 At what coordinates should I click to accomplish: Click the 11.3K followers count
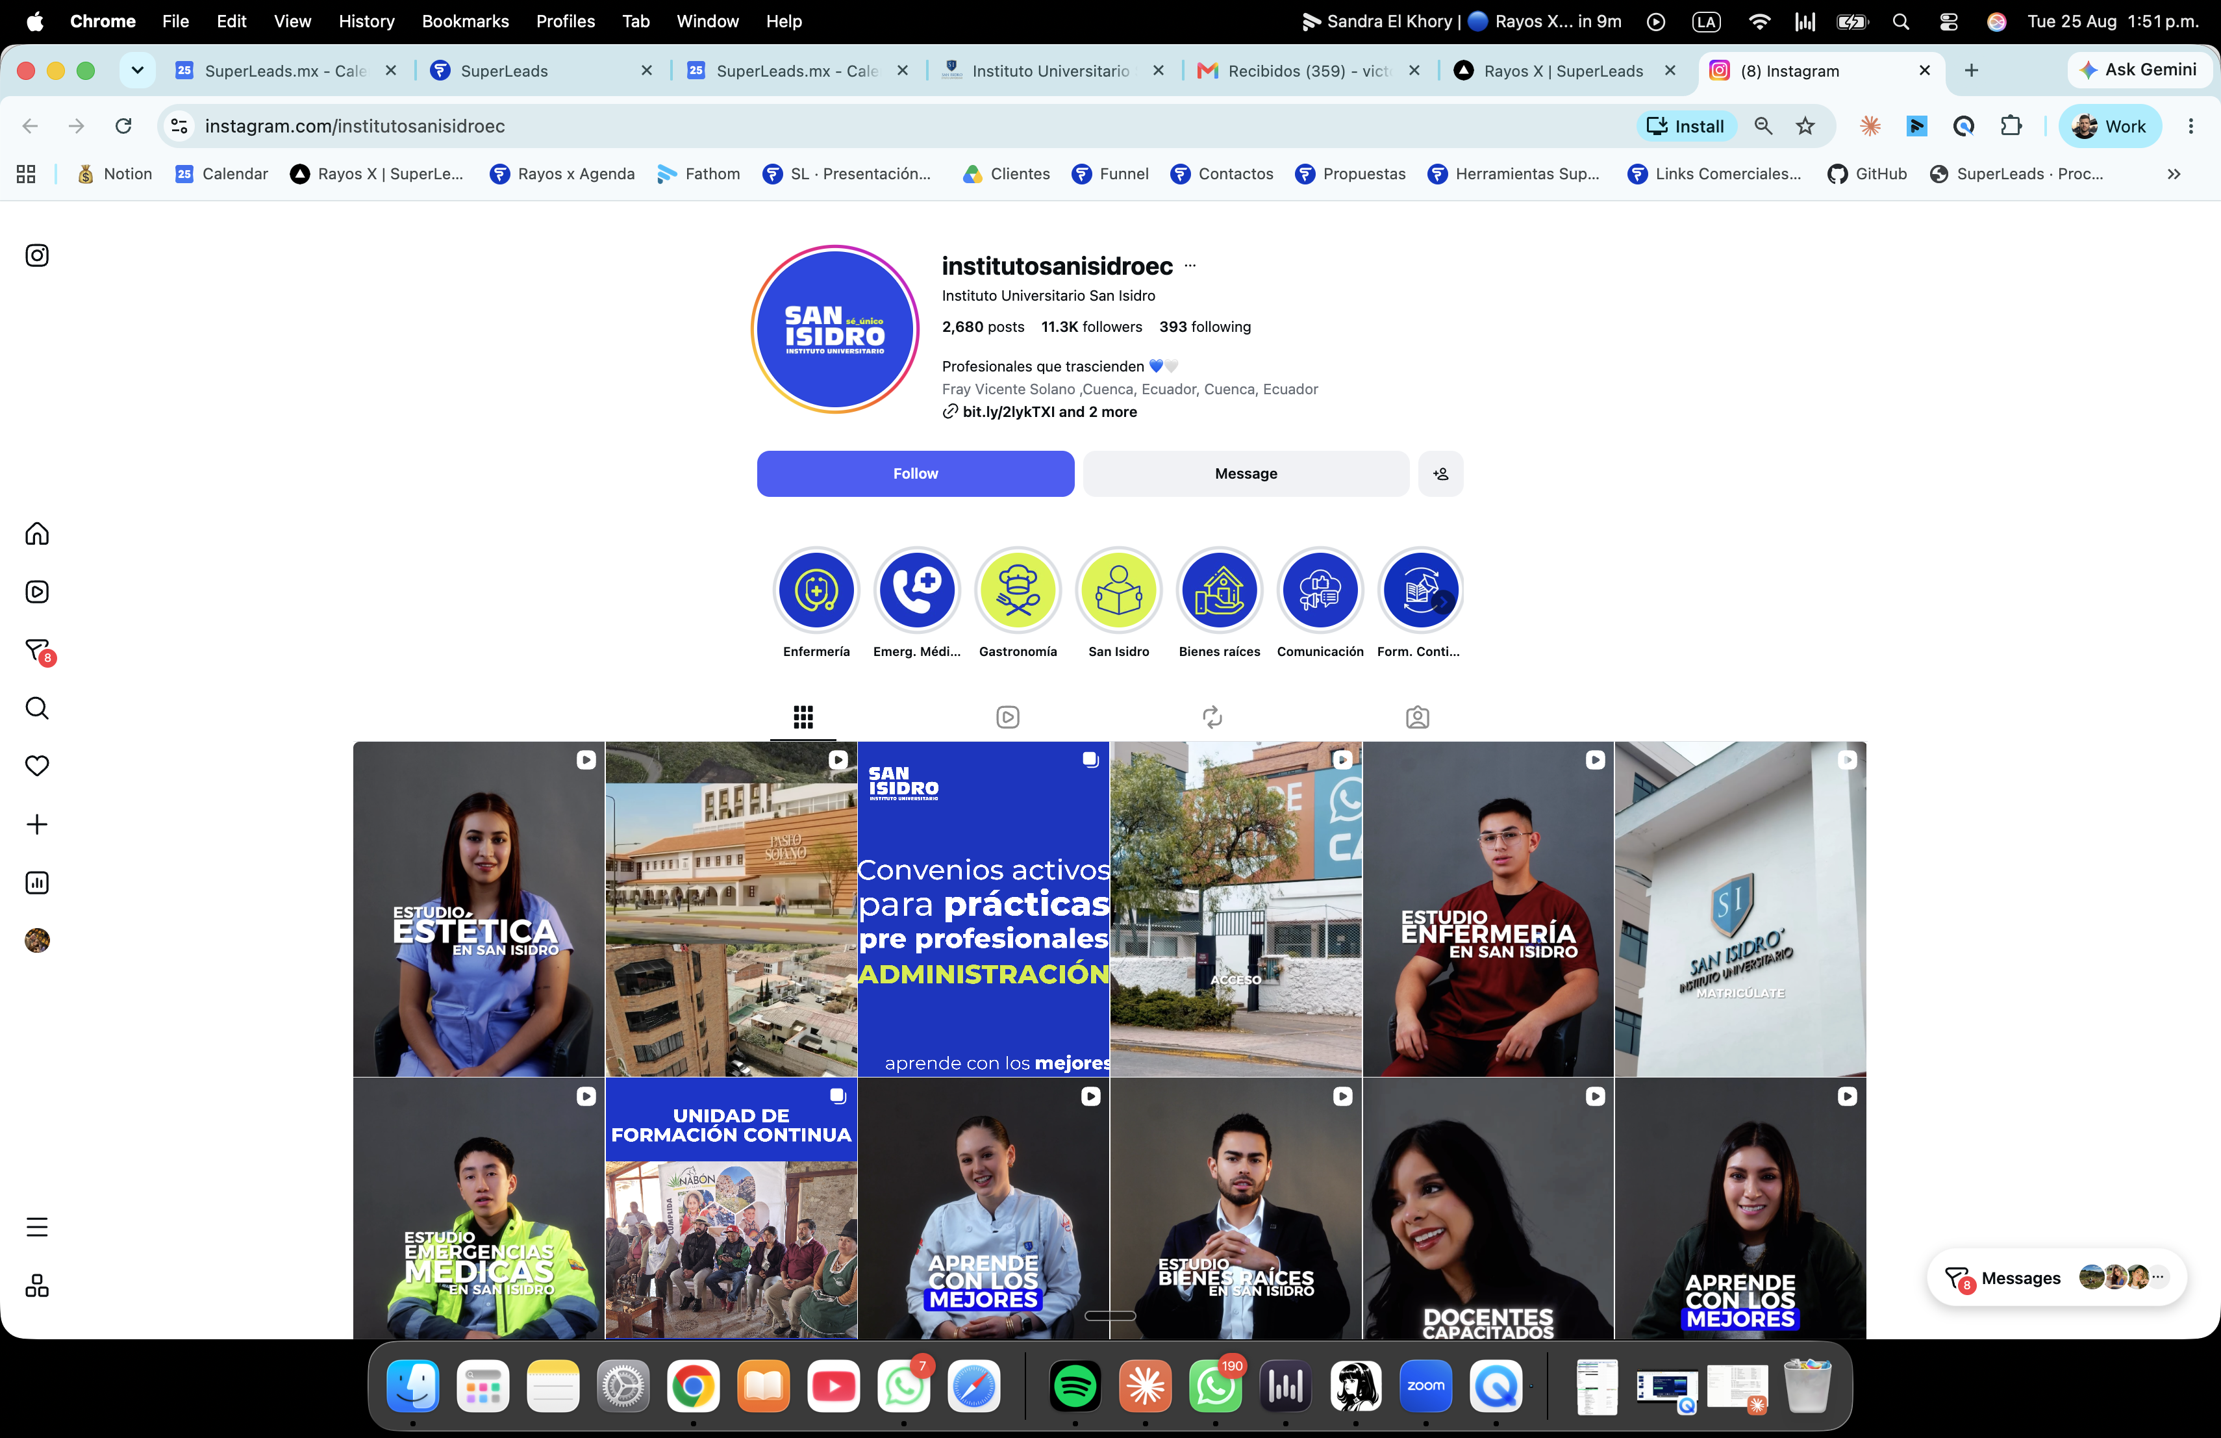[1092, 327]
